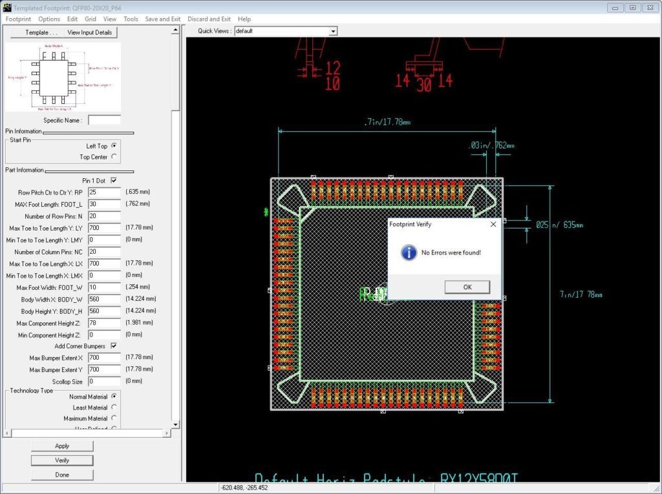Choose Save and Exit from the menu bar
662x494 pixels.
(162, 19)
